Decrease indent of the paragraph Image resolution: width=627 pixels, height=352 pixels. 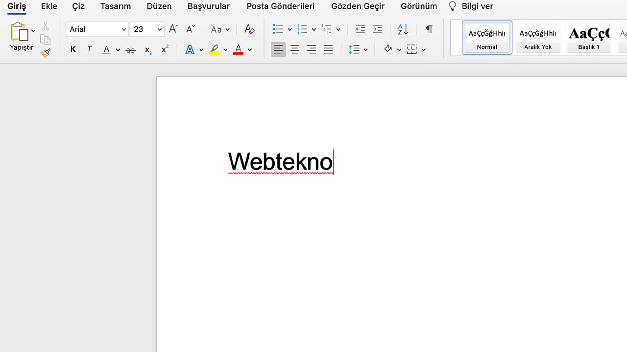pyautogui.click(x=360, y=29)
